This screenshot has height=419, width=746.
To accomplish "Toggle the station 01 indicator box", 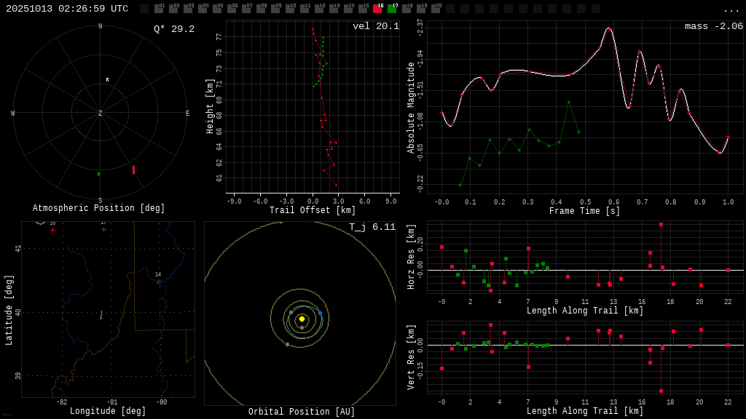I will 159,9.
